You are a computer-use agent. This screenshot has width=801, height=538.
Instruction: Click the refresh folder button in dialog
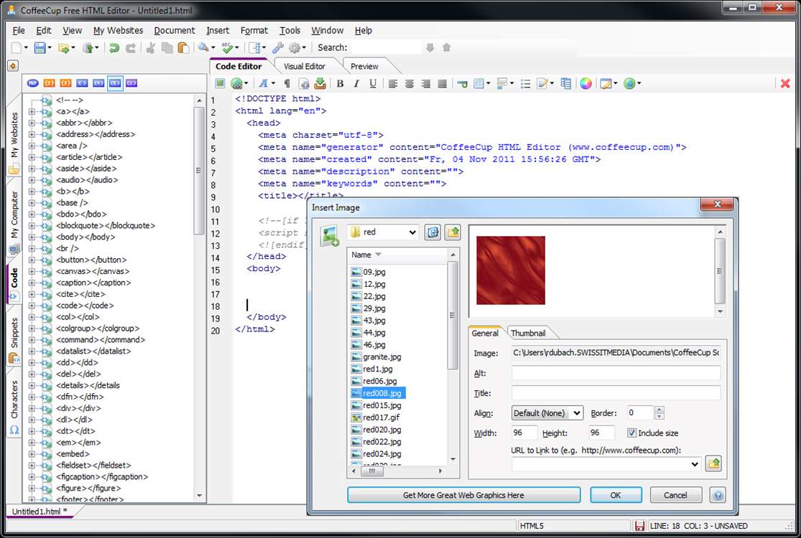pos(432,232)
